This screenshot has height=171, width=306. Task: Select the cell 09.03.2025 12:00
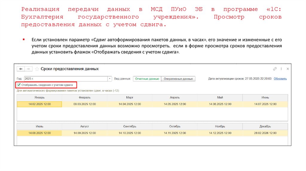[x=85, y=104]
